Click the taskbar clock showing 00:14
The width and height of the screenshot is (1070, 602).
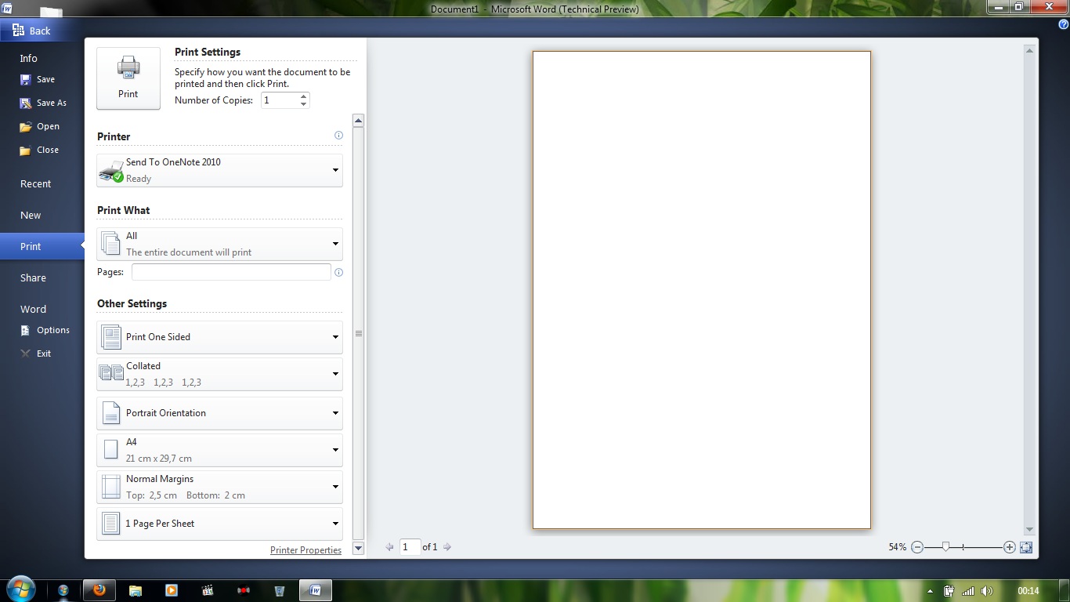tap(1028, 591)
